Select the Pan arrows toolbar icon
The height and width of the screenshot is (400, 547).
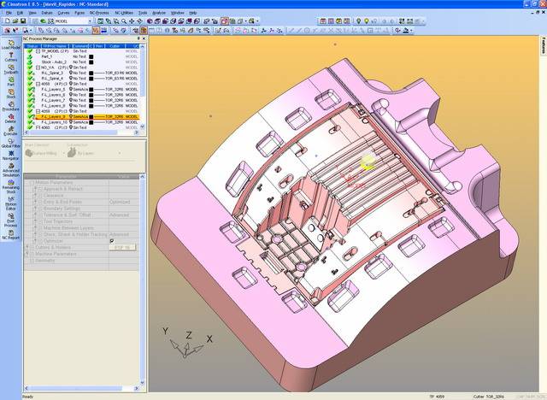coord(132,21)
